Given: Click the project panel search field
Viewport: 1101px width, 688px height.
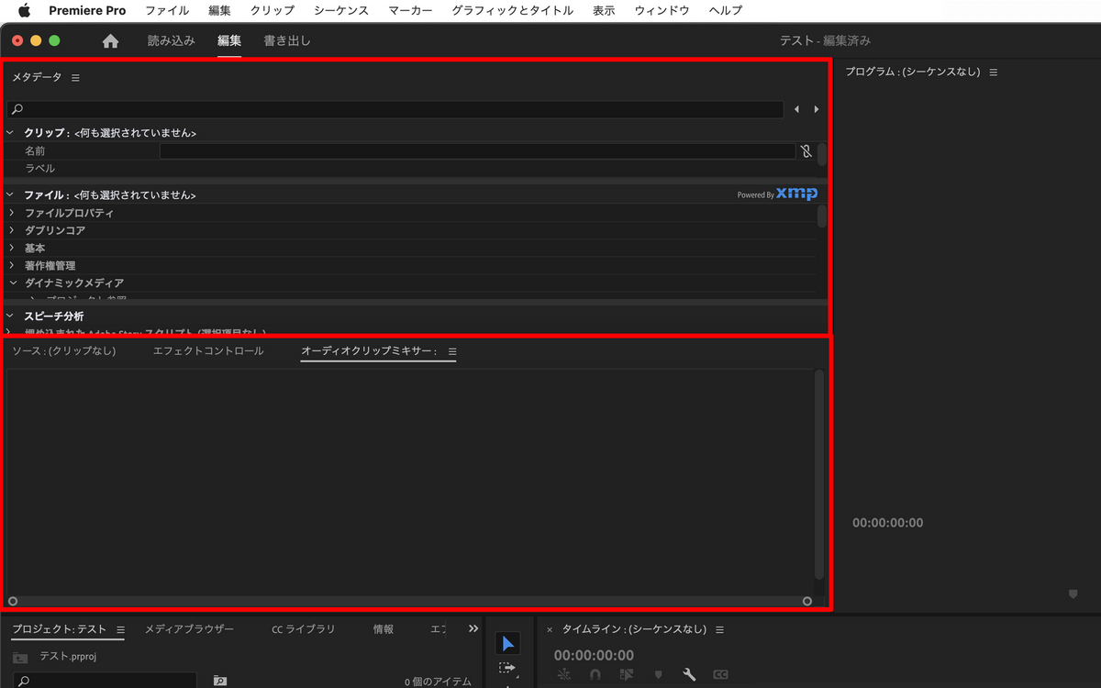Looking at the screenshot, I should 105,681.
